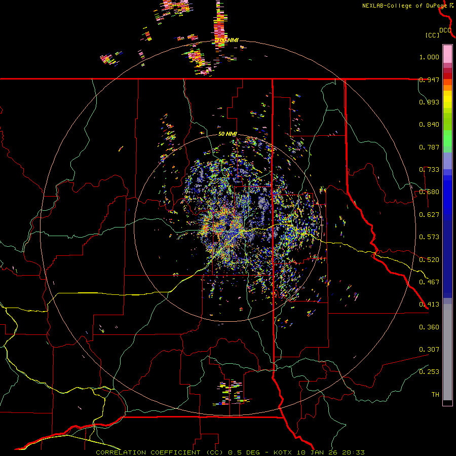Click the 0.840 scale value
Screen dimensions: 456x456
(x=429, y=125)
